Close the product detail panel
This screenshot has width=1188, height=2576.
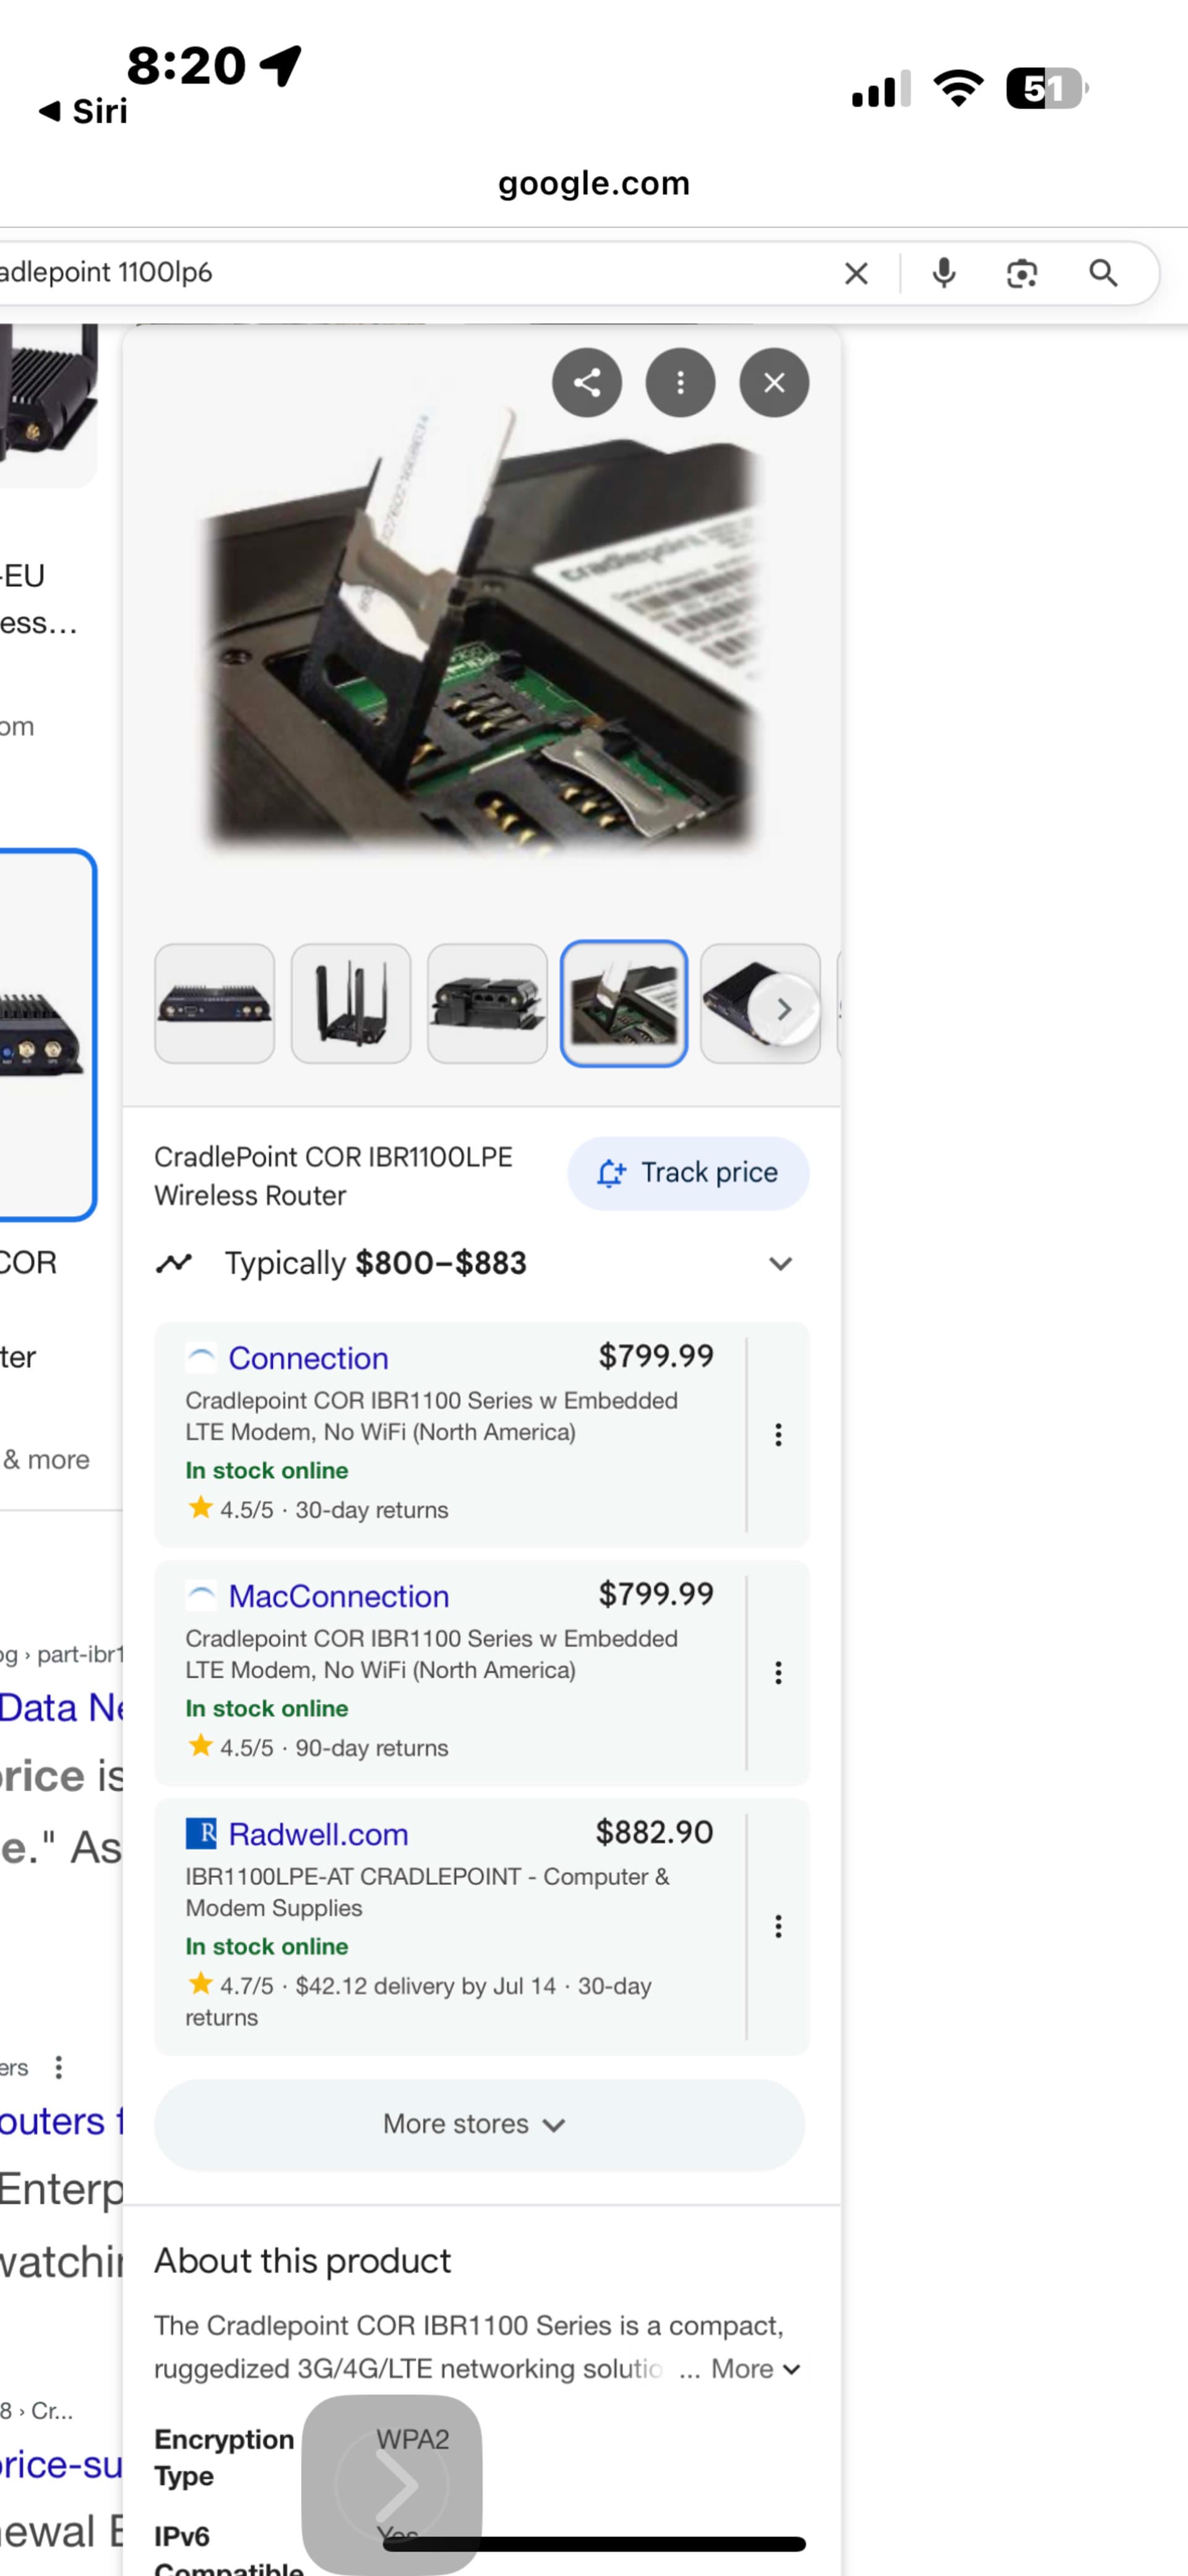point(774,382)
